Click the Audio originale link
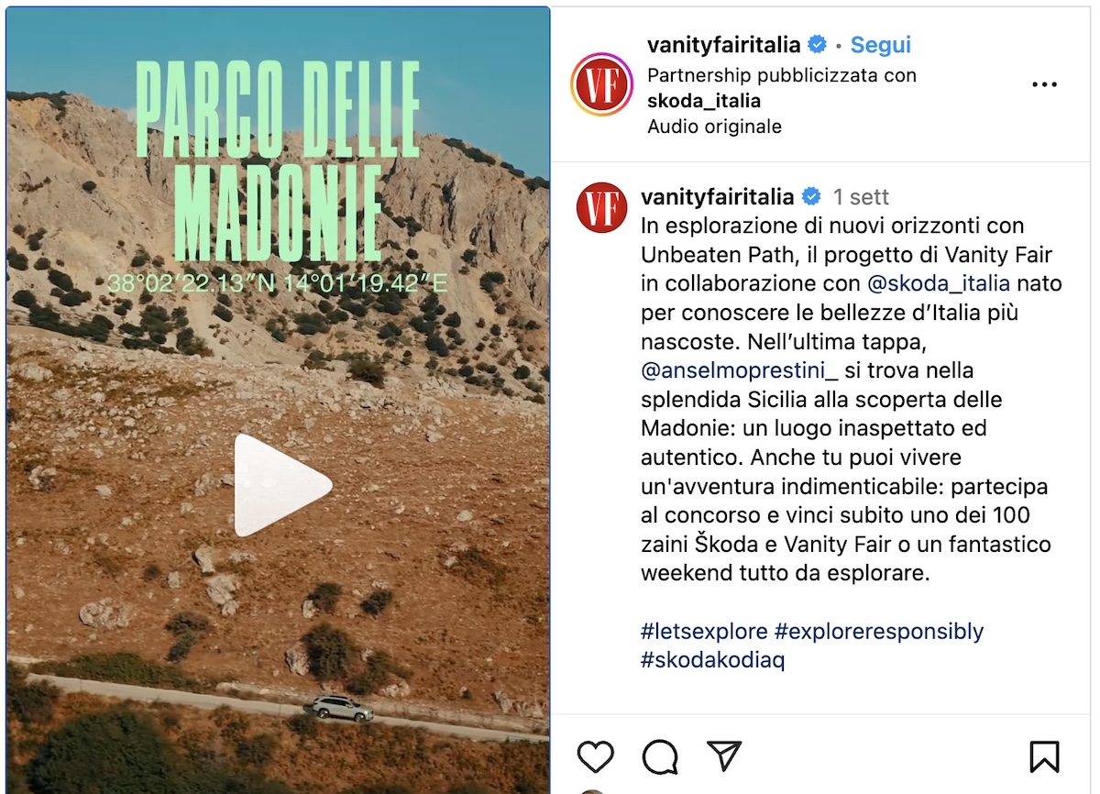 (x=714, y=127)
